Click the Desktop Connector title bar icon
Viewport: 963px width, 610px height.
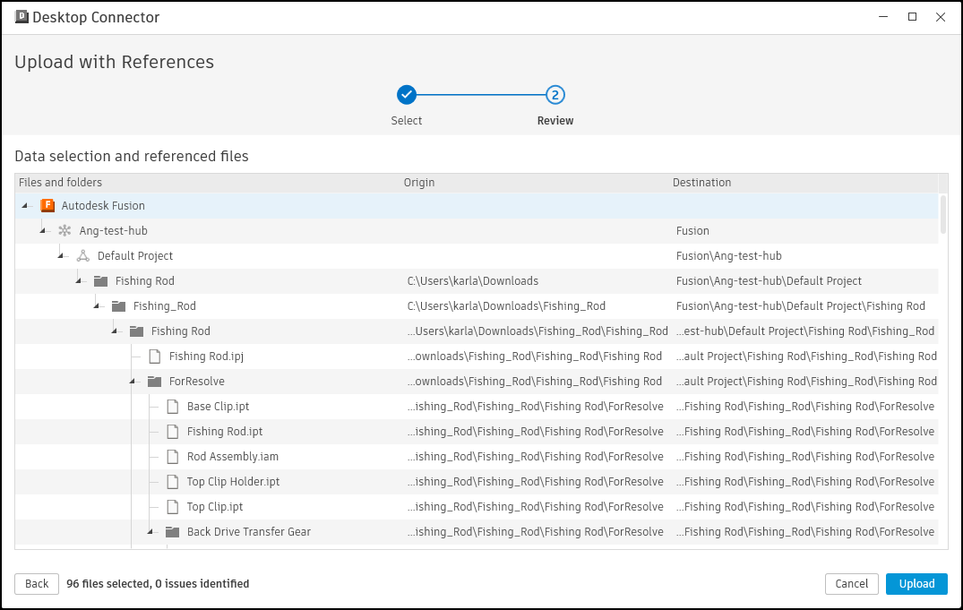pyautogui.click(x=21, y=16)
